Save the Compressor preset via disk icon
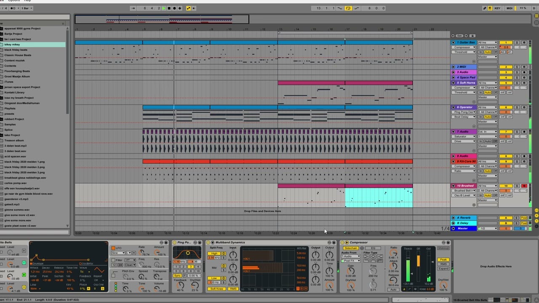The width and height of the screenshot is (539, 303). tap(448, 242)
